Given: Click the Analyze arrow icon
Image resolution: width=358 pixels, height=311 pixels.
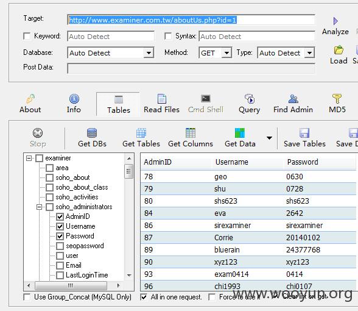Looking at the screenshot, I should 335,21.
